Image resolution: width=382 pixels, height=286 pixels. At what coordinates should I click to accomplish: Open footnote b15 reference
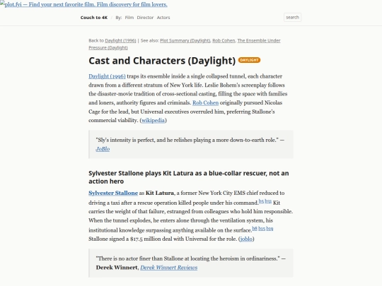click(262, 228)
